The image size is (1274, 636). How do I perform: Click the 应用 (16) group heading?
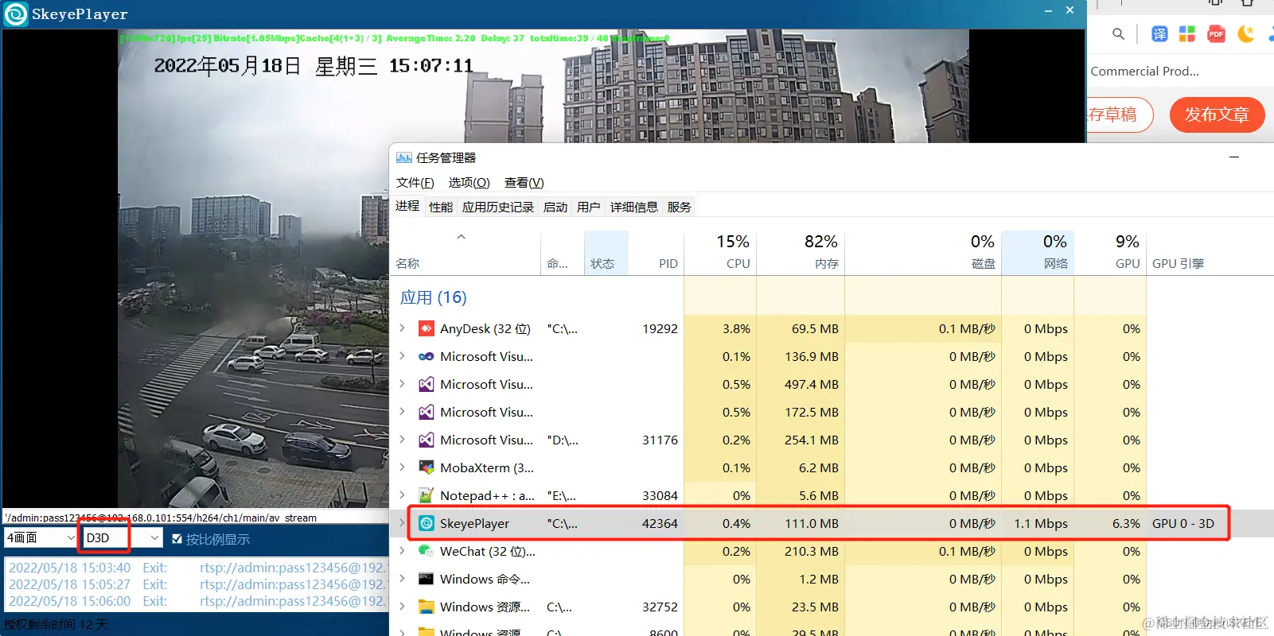(x=434, y=297)
